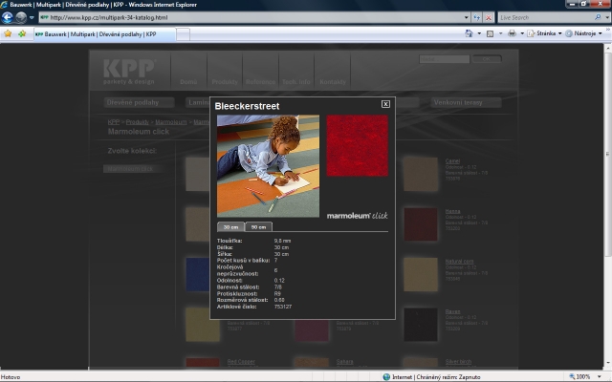Screen dimensions: 612x382
Task: Refresh the page with the refresh icon
Action: (x=476, y=17)
